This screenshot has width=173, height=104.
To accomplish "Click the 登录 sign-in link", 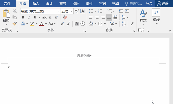I will pos(149,4).
